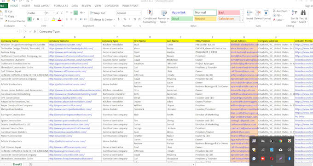Open the call1homerepair.com link in first Call 1 row
The height and width of the screenshot is (166, 313).
pyautogui.click(x=68, y=71)
